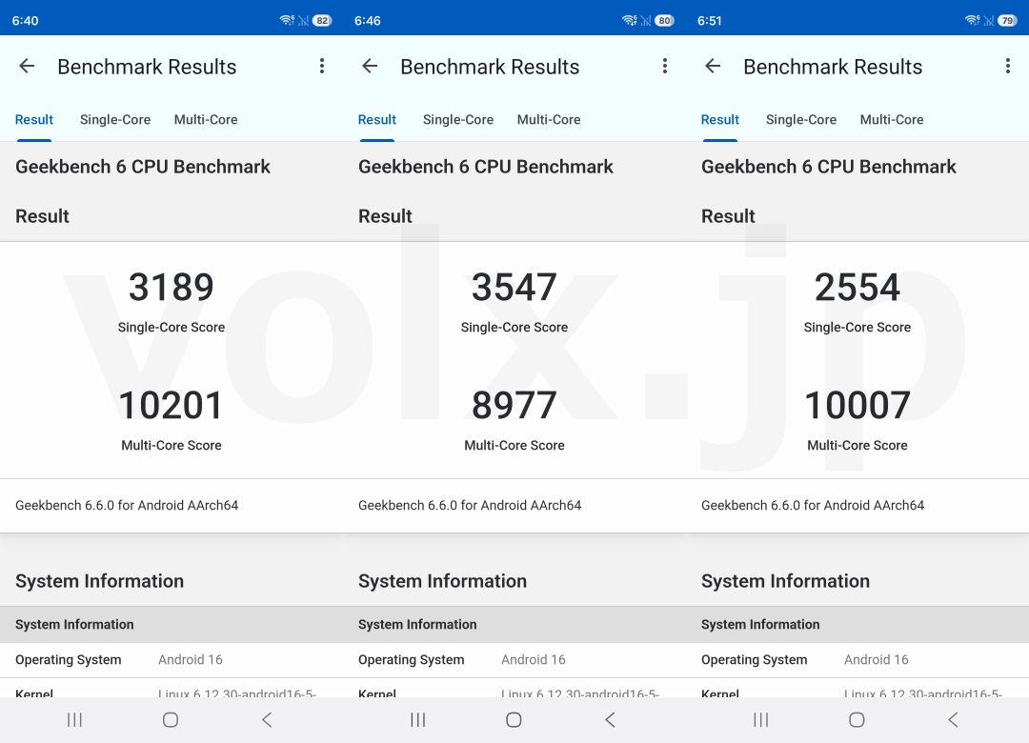Image resolution: width=1029 pixels, height=743 pixels.
Task: Tap the 3547 Single-Core Score
Action: pyautogui.click(x=514, y=288)
